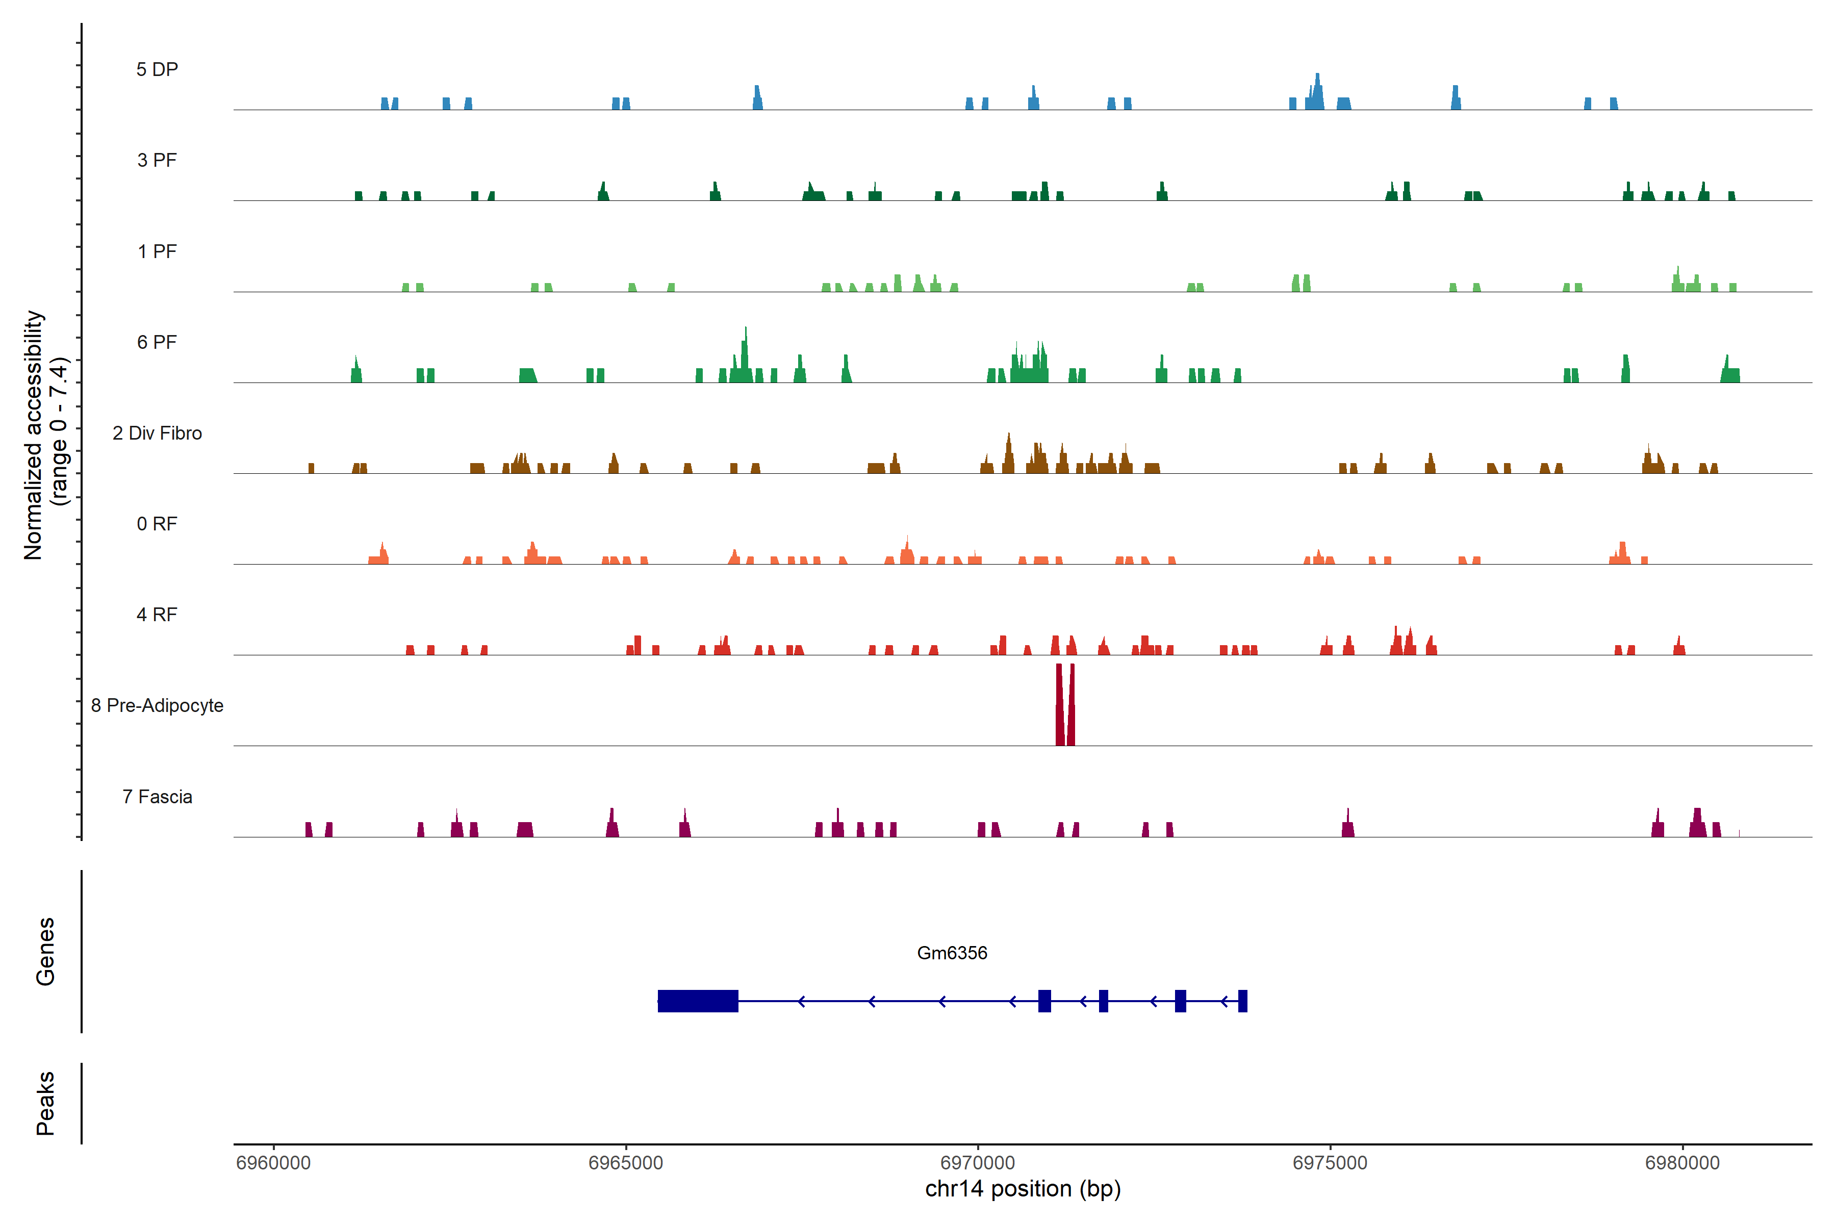This screenshot has height=1224, width=1836.
Task: Click the 7 Fascia track label
Action: (157, 796)
